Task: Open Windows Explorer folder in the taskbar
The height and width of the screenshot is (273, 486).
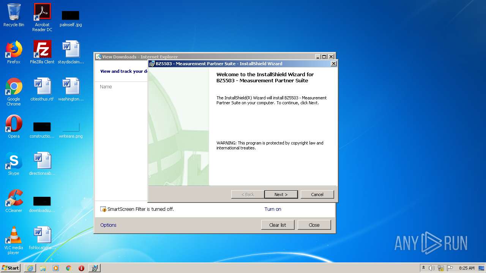Action: (x=43, y=268)
